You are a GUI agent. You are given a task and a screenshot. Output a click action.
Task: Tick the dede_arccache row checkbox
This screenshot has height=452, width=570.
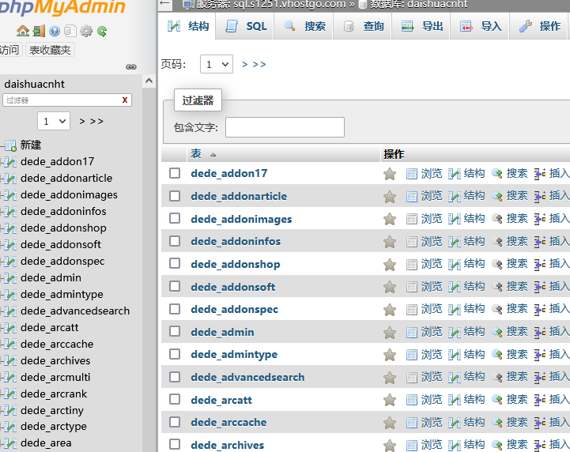pos(175,422)
